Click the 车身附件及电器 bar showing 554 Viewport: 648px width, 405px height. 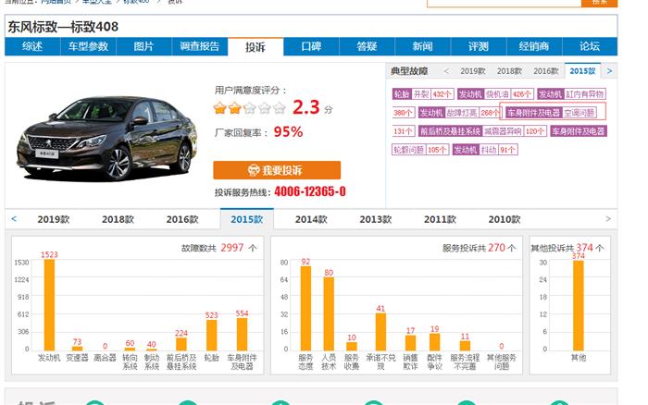(242, 335)
